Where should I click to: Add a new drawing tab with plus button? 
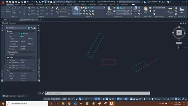pos(41,20)
